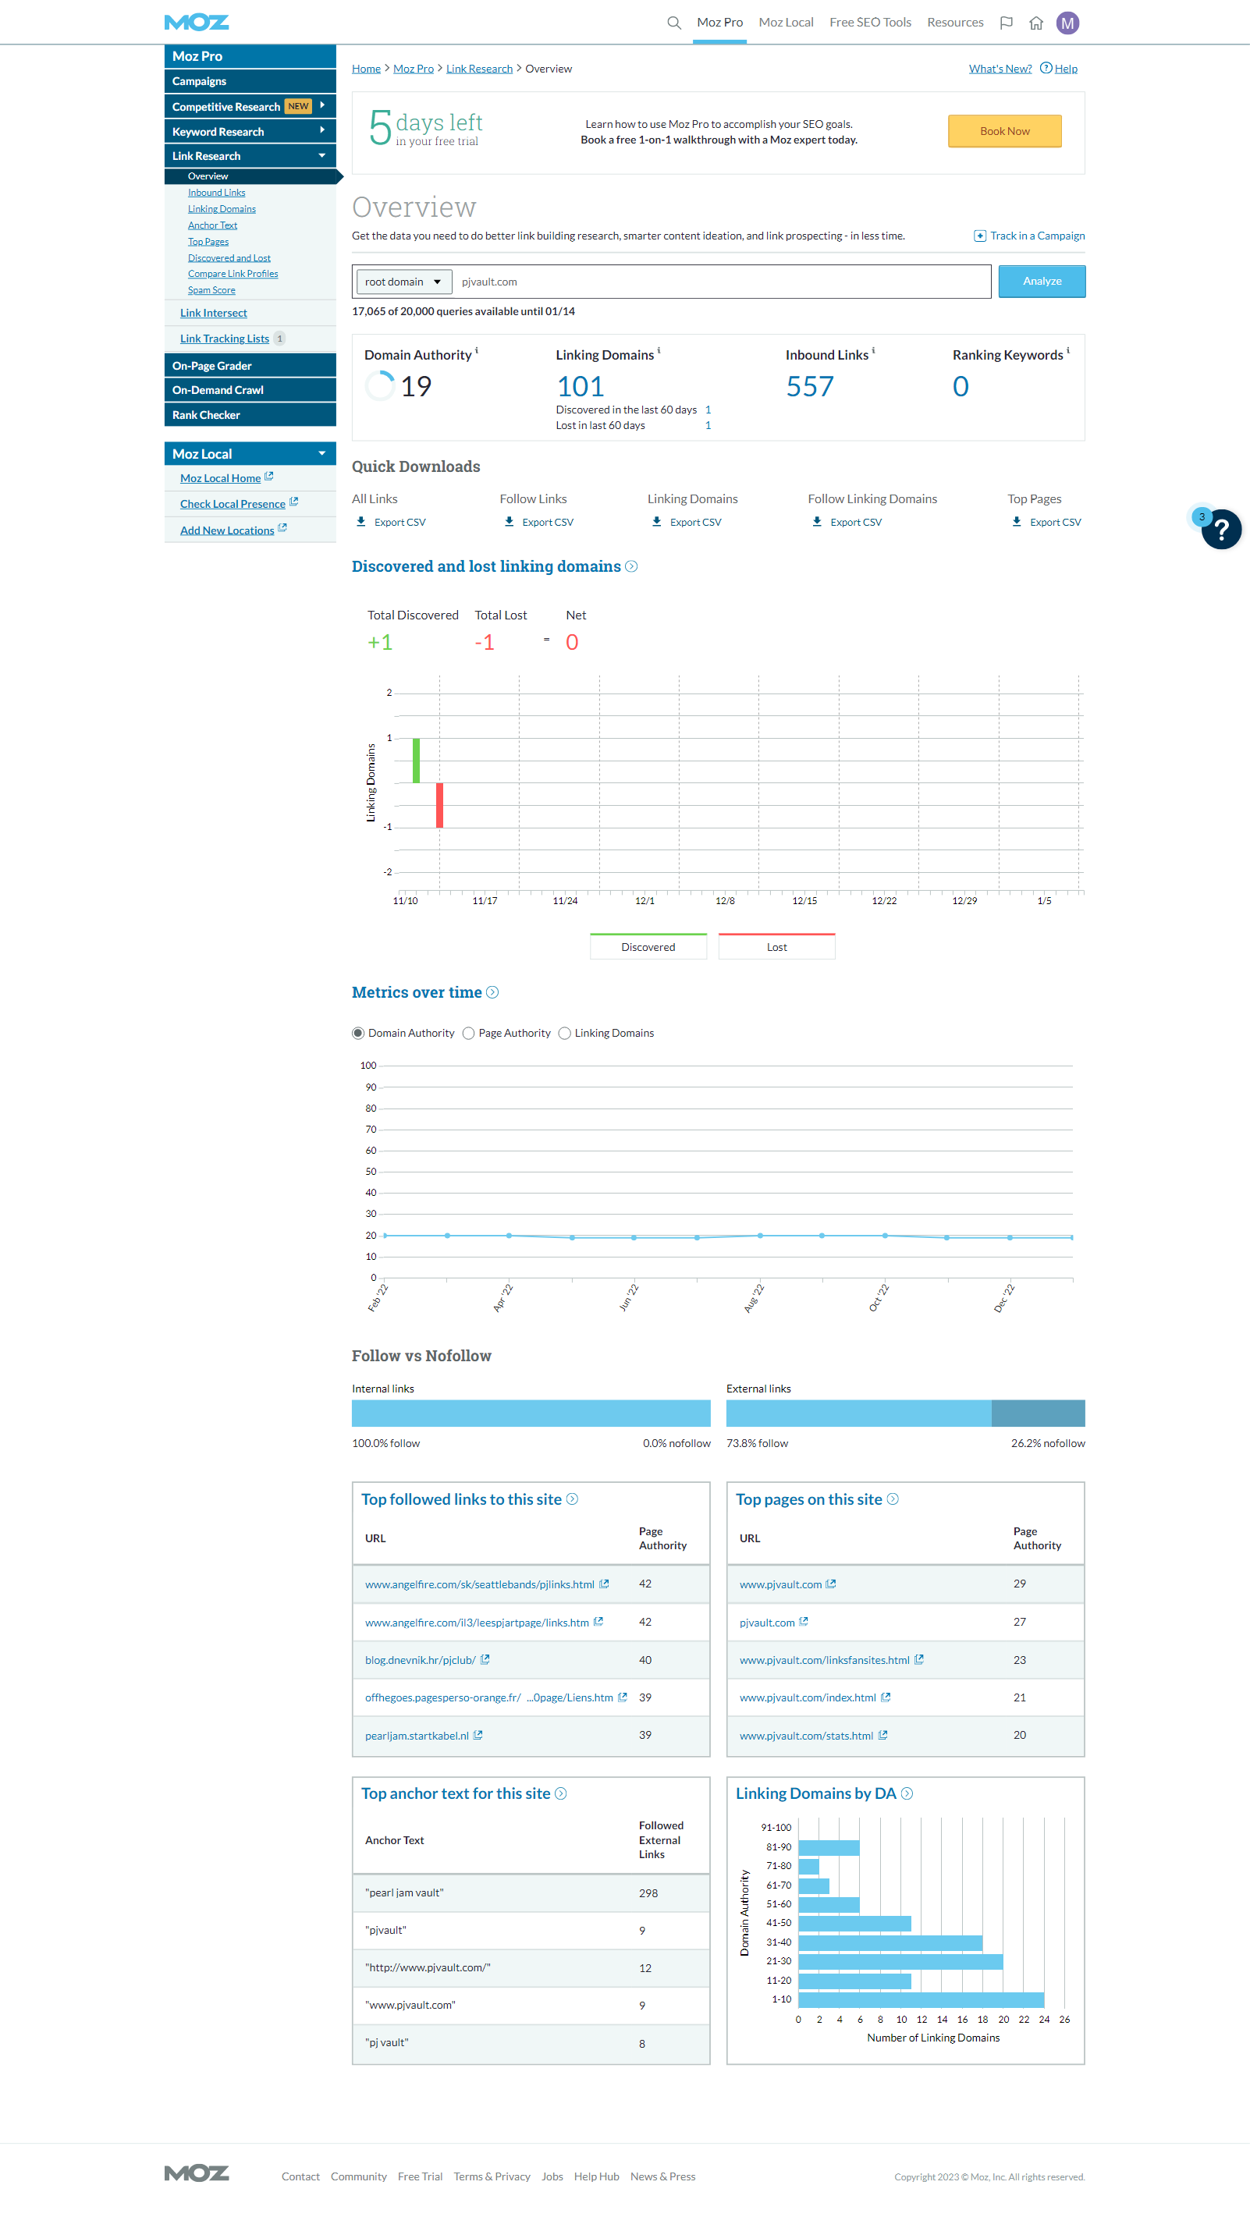Click info arrow beside Top followed links
This screenshot has height=2217, width=1250.
tap(573, 1499)
